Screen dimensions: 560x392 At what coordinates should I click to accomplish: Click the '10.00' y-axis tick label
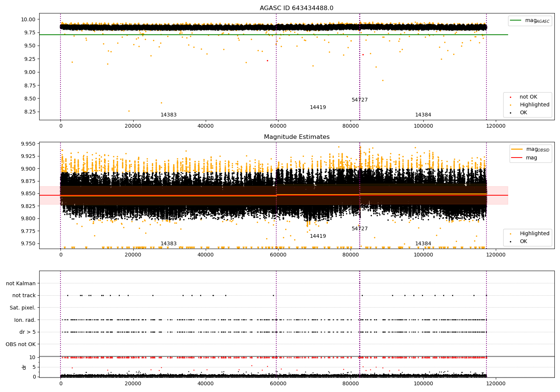coord(29,19)
